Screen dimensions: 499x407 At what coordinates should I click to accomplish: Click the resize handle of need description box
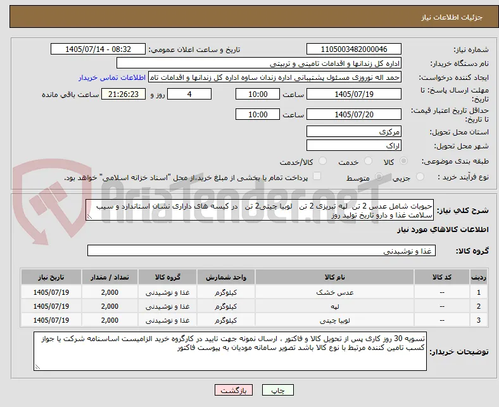89,217
